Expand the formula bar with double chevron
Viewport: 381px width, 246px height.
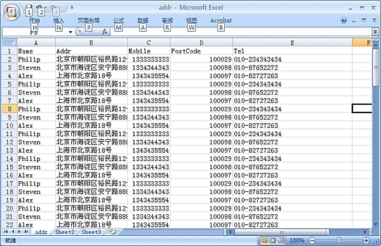[x=375, y=32]
